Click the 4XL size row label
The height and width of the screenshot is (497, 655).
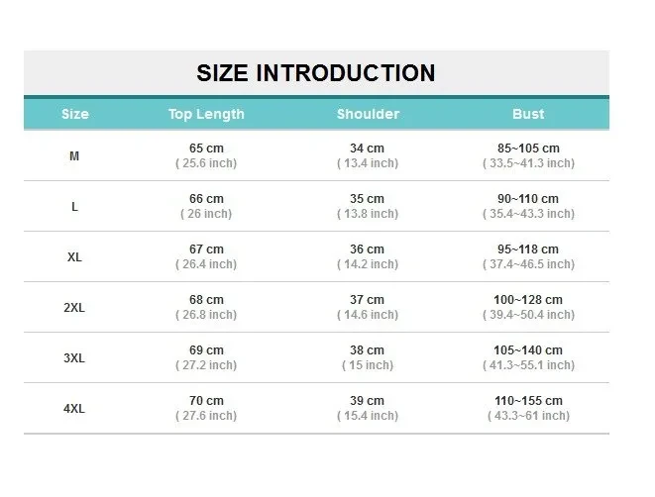click(74, 408)
